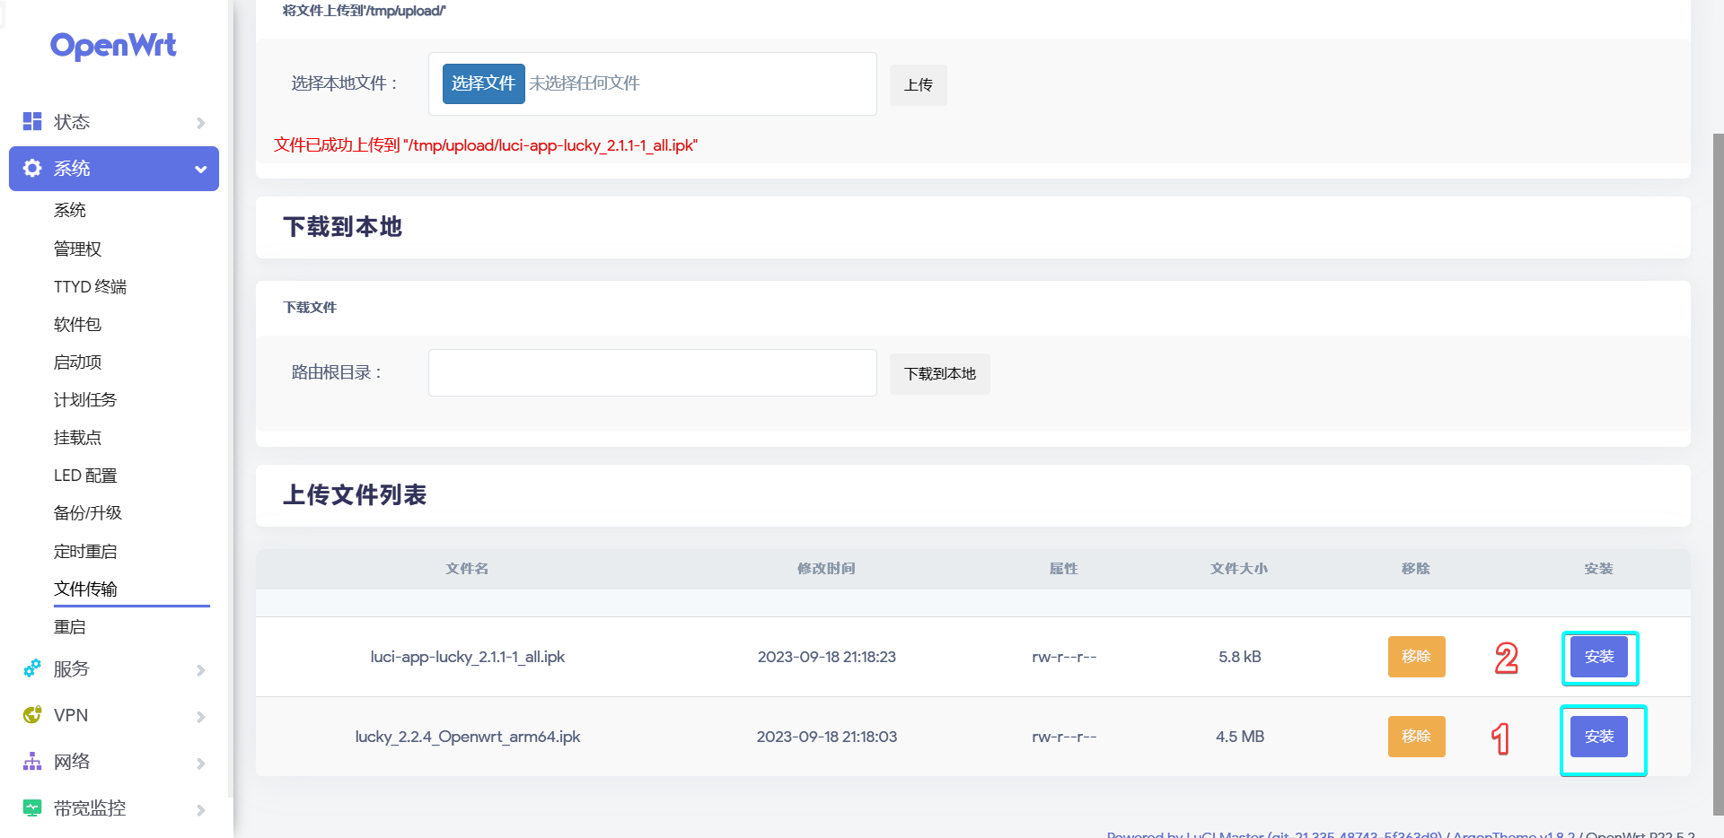Screen dimensions: 1724x838
Task: Open the 系统 submenu item
Action: [x=70, y=210]
